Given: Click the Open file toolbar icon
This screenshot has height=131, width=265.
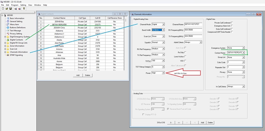Looking at the screenshot, I should pos(6,9).
